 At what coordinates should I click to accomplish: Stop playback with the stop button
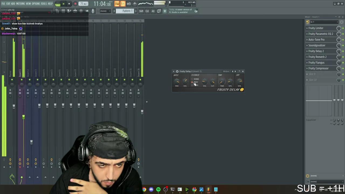(x=69, y=4)
